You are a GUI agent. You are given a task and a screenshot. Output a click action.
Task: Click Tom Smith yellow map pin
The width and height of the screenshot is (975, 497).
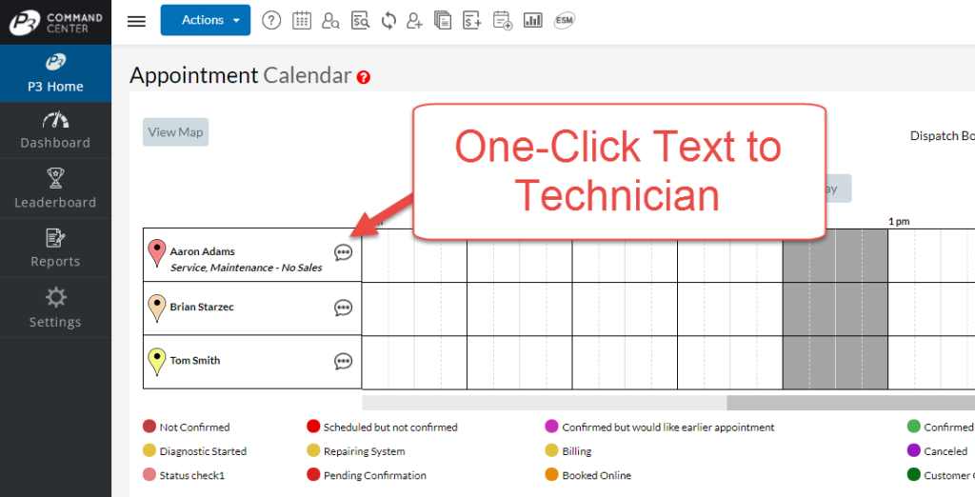(157, 362)
